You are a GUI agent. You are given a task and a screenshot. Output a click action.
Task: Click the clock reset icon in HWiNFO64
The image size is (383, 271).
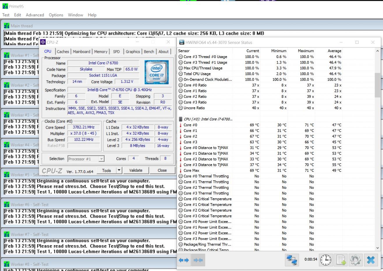[326, 260]
